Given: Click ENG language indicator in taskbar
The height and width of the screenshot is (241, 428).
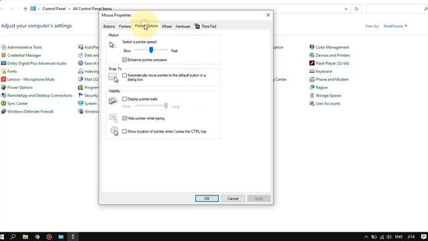Looking at the screenshot, I should coord(399,236).
